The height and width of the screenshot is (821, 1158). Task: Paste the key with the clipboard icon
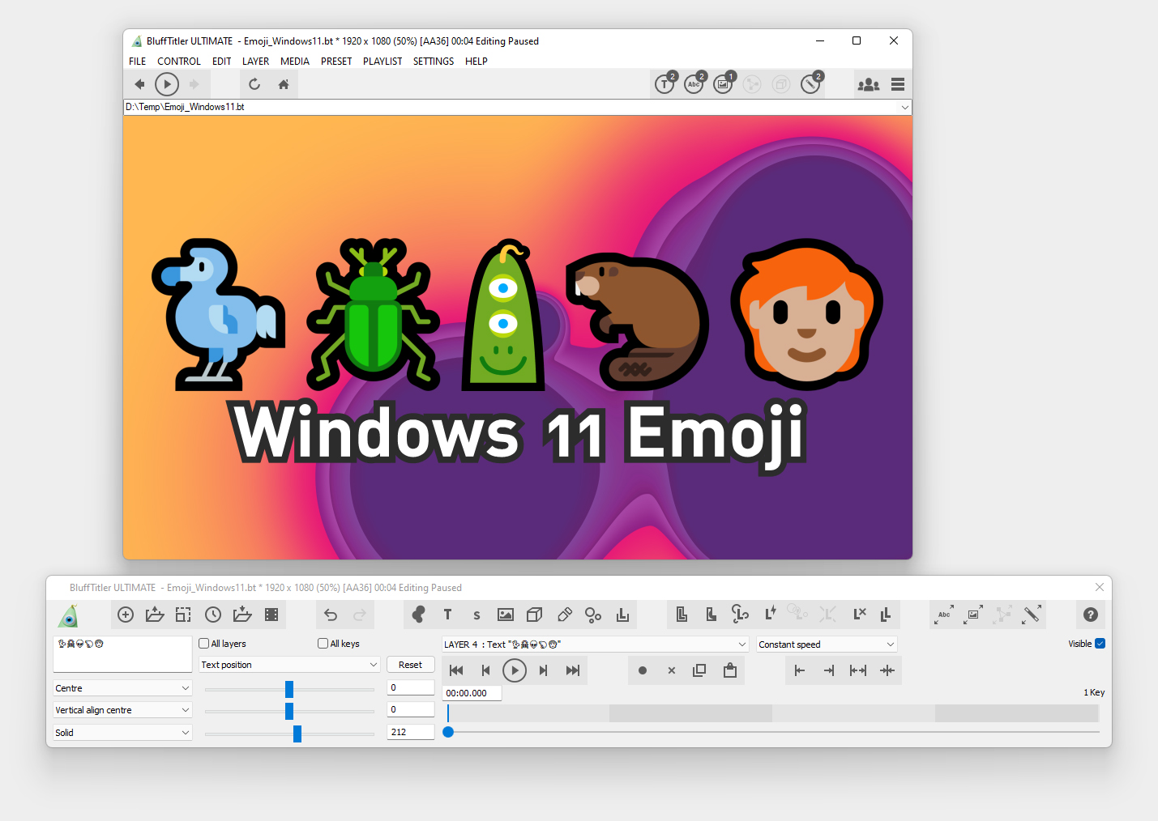(x=730, y=670)
